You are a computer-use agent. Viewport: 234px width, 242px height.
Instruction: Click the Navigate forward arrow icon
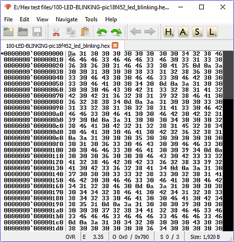[x=150, y=32]
